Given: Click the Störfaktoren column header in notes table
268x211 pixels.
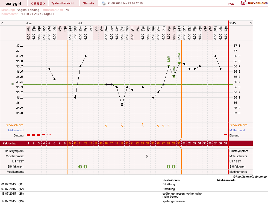Looking at the screenshot, I should click(171, 180).
